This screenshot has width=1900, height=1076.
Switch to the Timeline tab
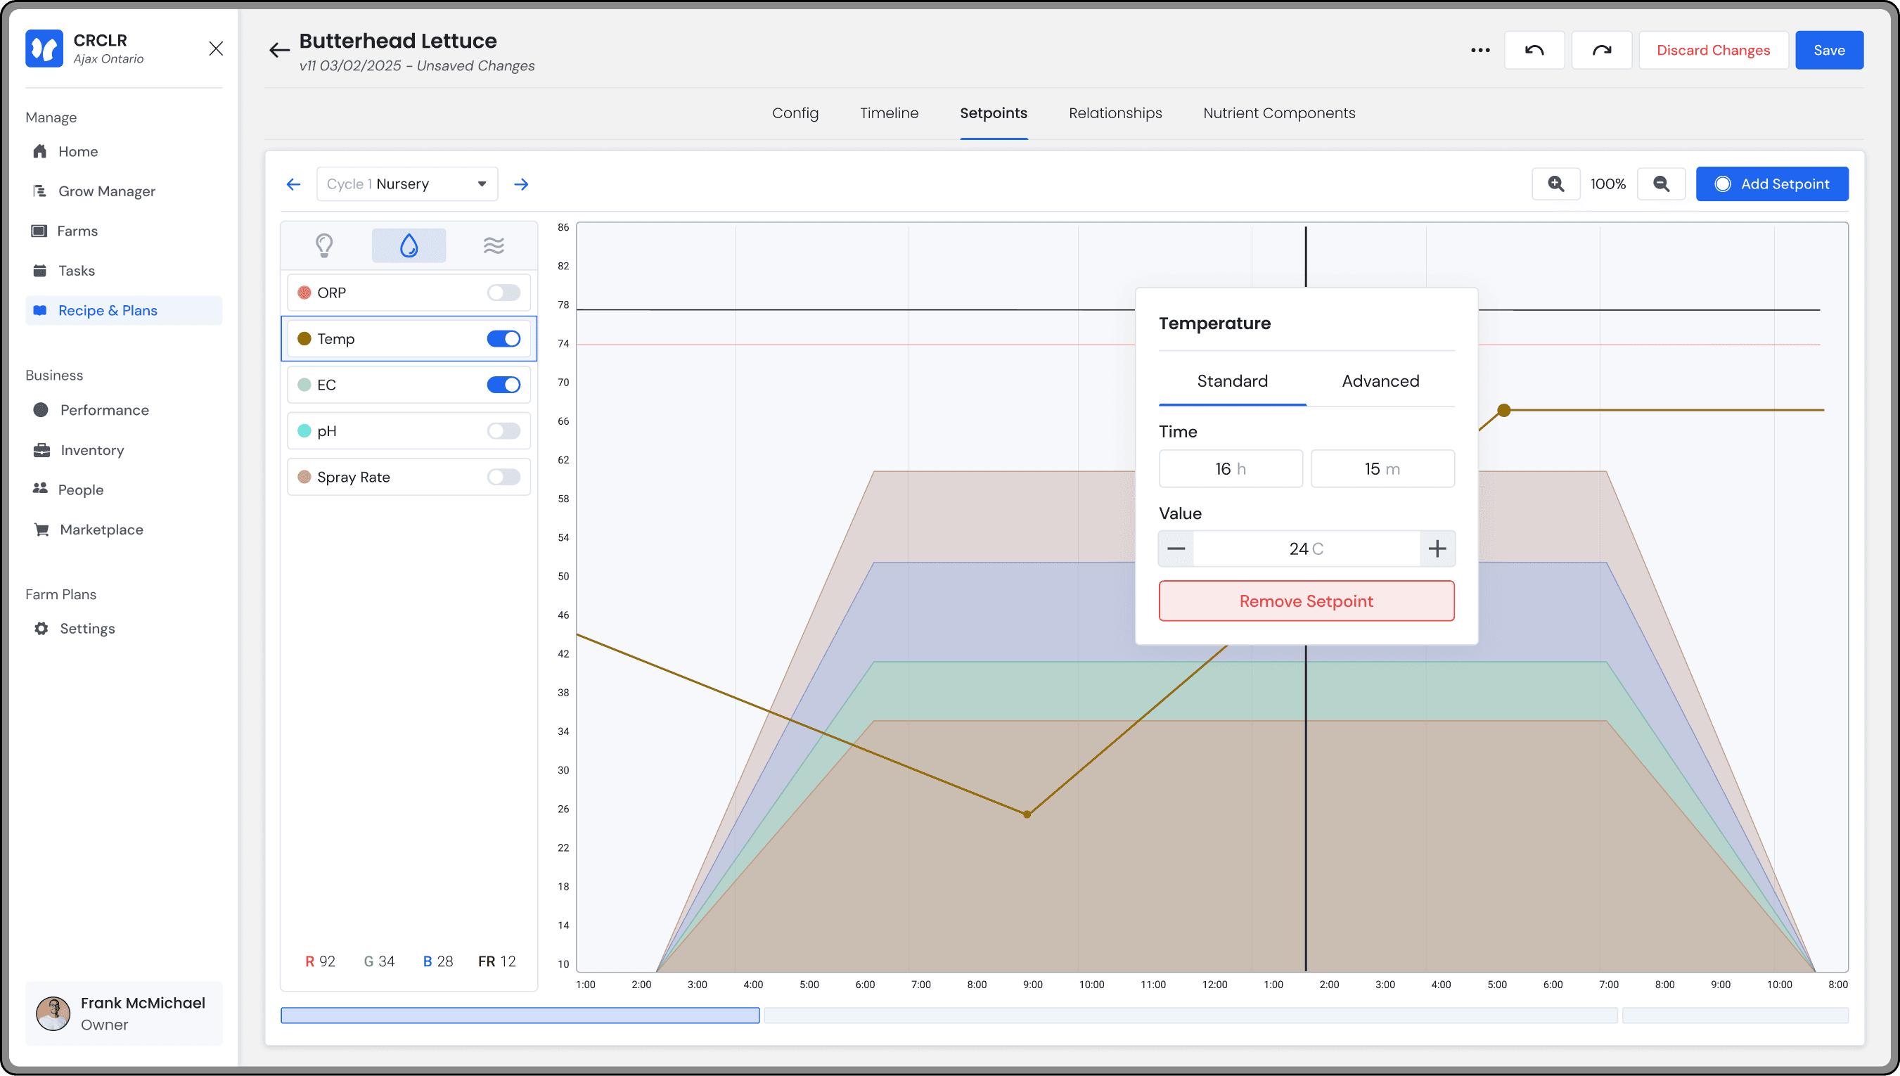tap(889, 113)
